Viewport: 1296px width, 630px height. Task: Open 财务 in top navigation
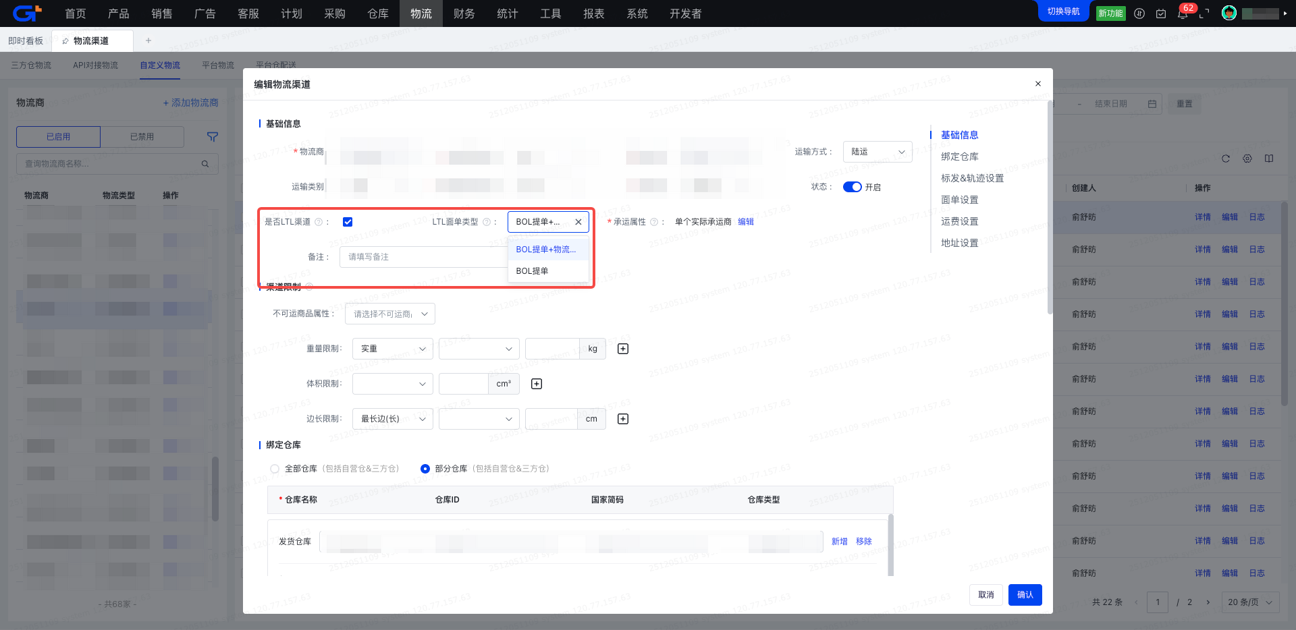(x=464, y=13)
